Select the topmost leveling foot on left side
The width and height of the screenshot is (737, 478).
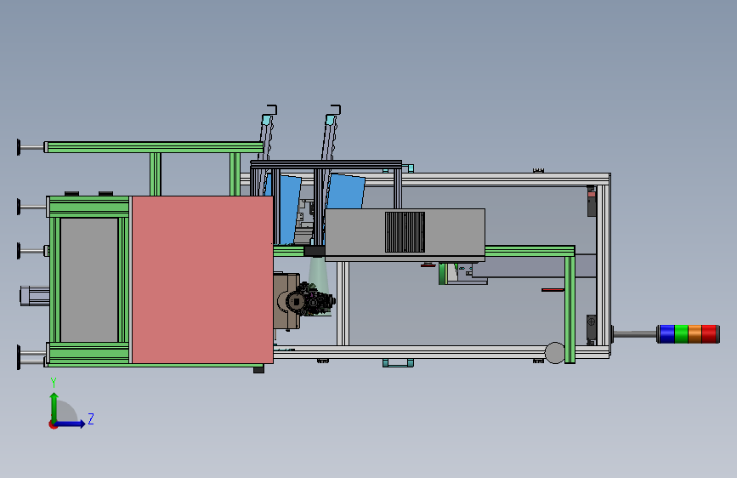pos(31,147)
